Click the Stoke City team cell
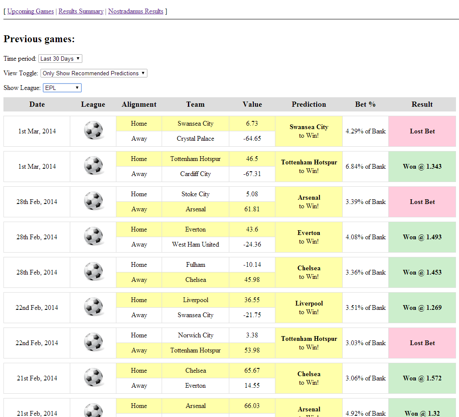This screenshot has width=459, height=417. coord(196,194)
